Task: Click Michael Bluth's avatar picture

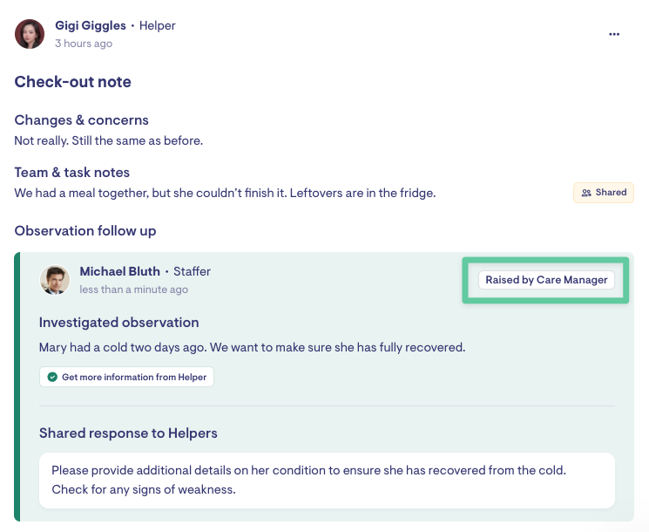Action: pos(55,280)
